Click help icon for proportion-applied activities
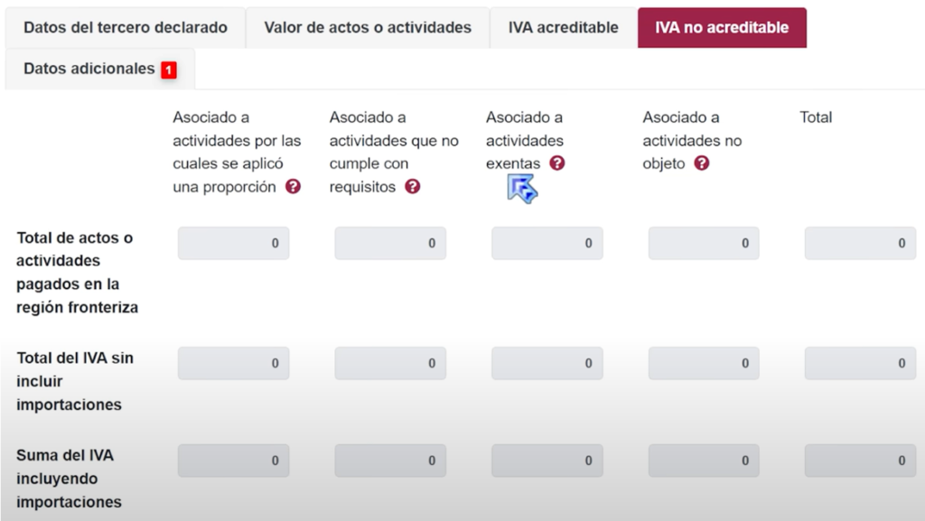 pyautogui.click(x=293, y=187)
